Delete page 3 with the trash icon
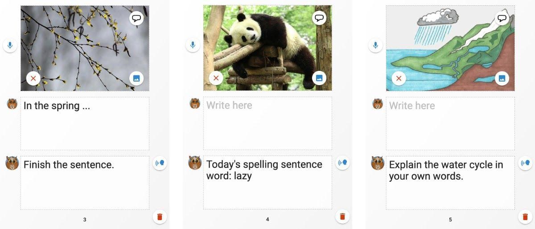535x229 pixels. coord(160,217)
